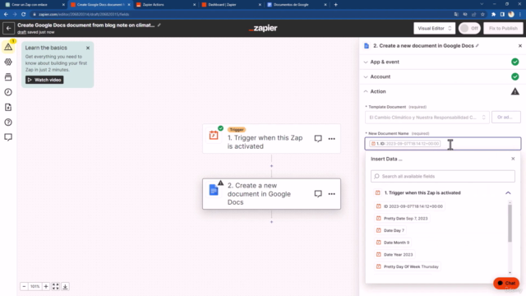Open the comments icon in the left sidebar

pyautogui.click(x=8, y=137)
